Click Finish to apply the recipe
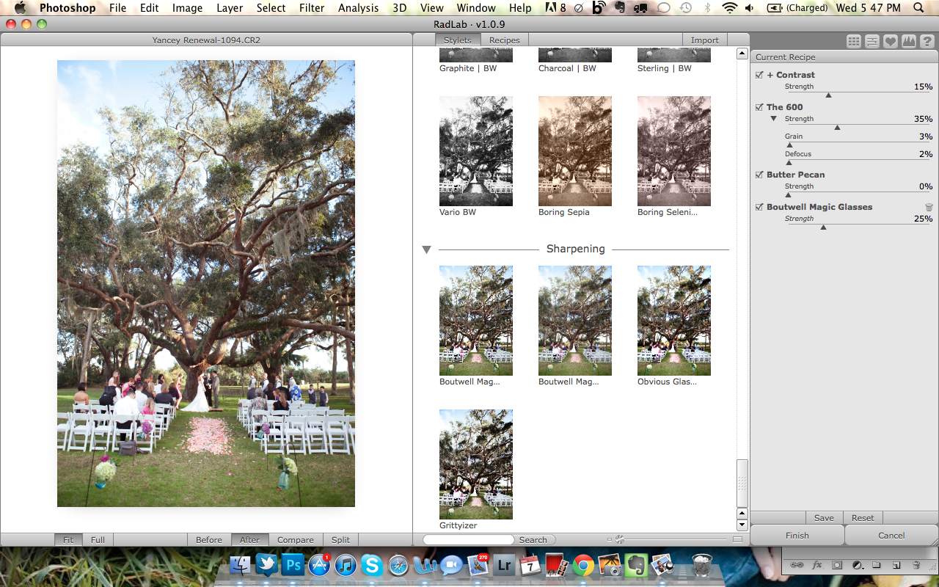Screen dimensions: 939x587 point(797,536)
